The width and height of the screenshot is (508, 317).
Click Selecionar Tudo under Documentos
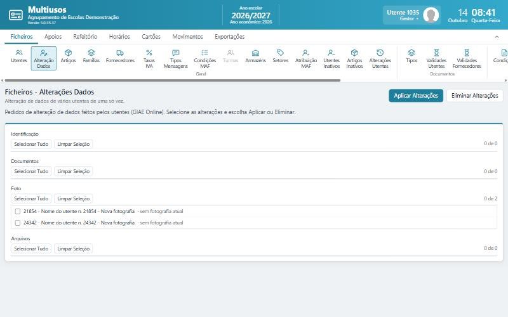(x=31, y=171)
